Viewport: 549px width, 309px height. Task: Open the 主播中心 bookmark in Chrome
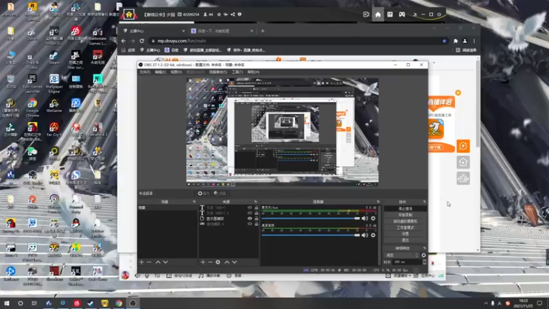point(150,50)
